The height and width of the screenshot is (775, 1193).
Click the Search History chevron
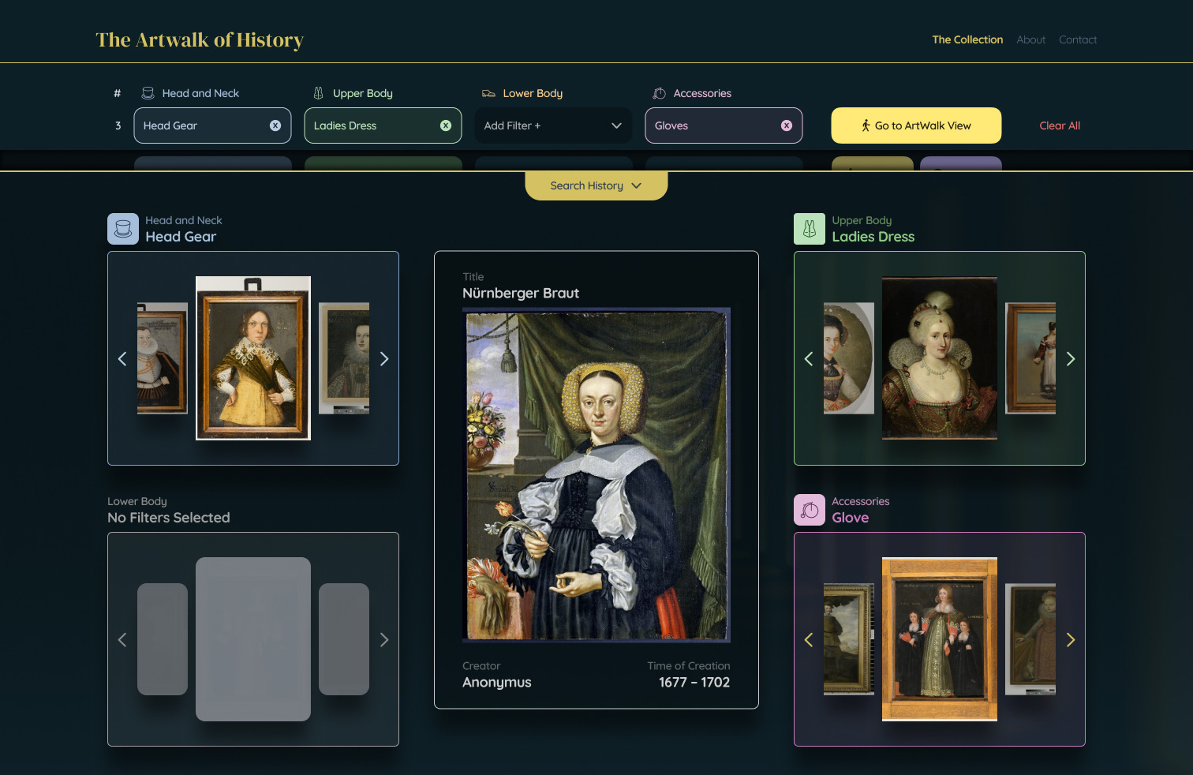637,185
